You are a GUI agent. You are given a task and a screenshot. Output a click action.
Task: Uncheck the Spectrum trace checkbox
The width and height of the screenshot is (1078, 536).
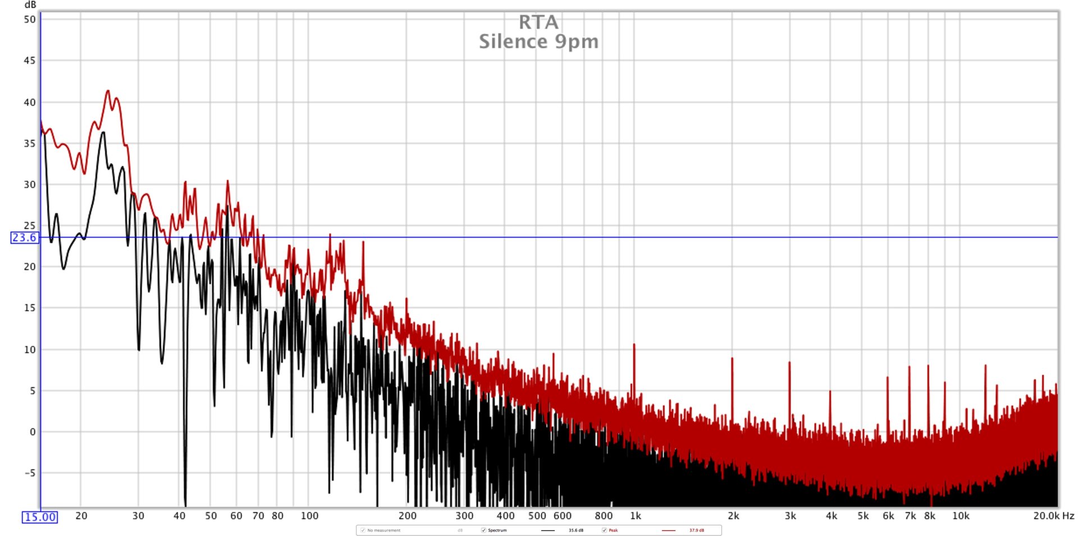(x=483, y=530)
